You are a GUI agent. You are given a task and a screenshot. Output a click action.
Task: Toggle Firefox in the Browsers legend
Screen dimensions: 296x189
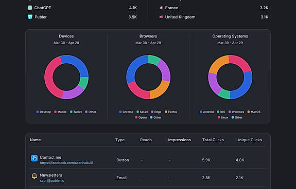pos(171,112)
